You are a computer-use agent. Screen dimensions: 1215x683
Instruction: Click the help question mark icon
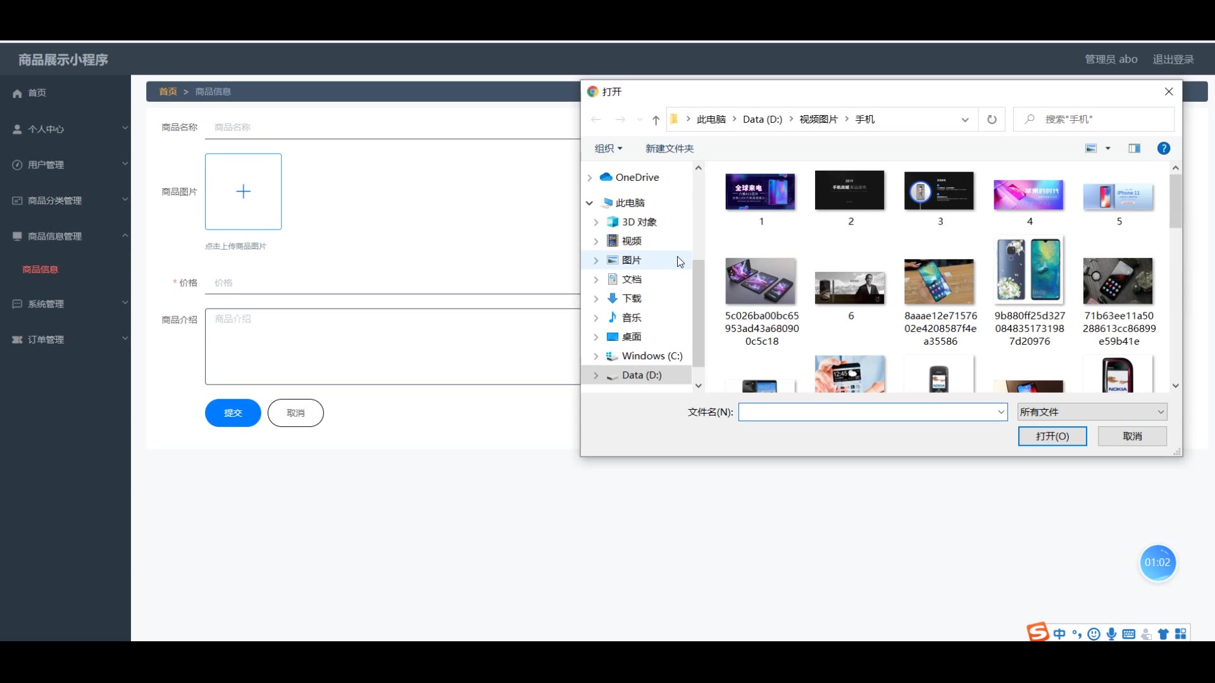[1163, 149]
